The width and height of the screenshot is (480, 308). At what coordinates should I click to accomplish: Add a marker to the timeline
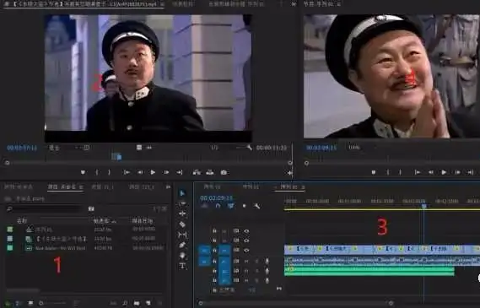tap(244, 206)
